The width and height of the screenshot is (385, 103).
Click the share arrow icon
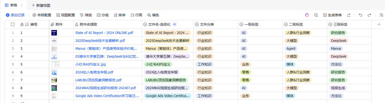coord(349,15)
